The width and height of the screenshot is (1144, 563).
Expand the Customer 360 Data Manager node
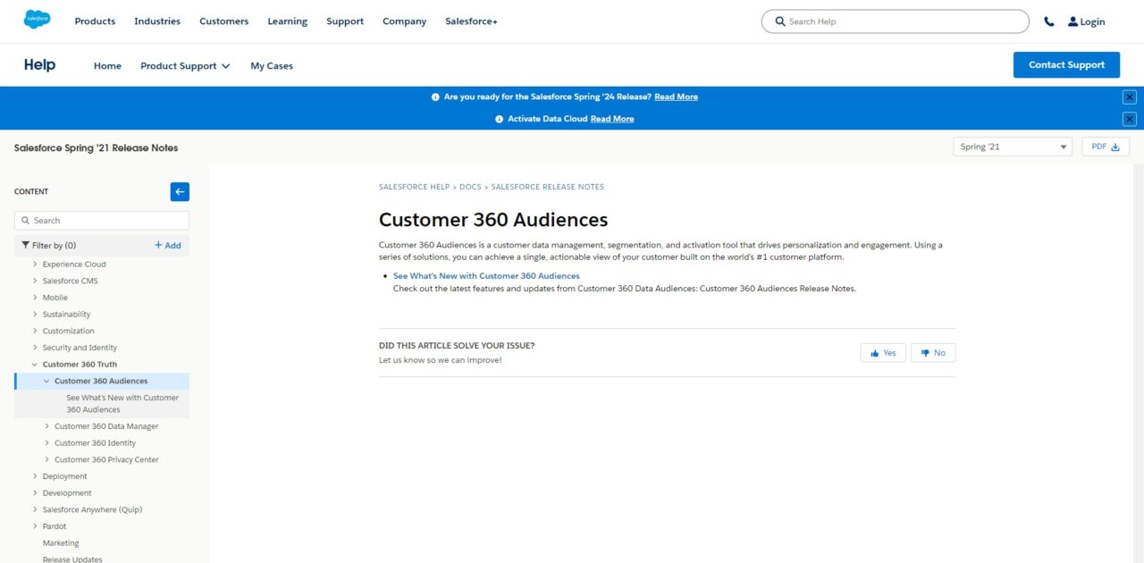click(x=46, y=426)
